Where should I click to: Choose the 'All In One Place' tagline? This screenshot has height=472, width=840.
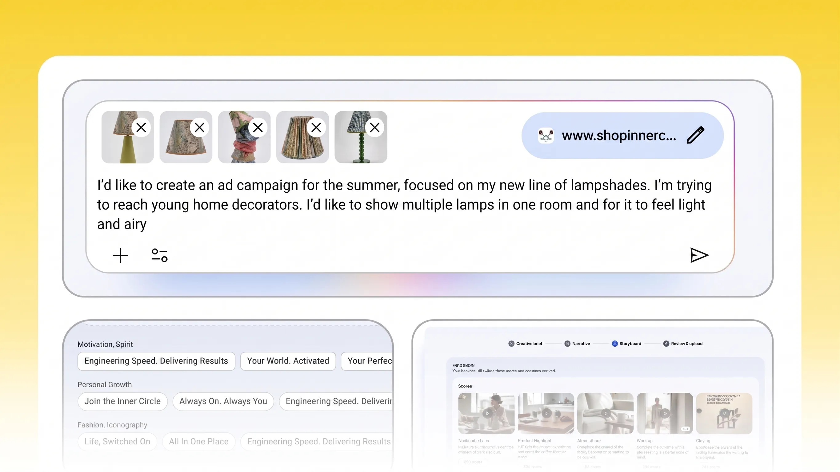coord(198,442)
